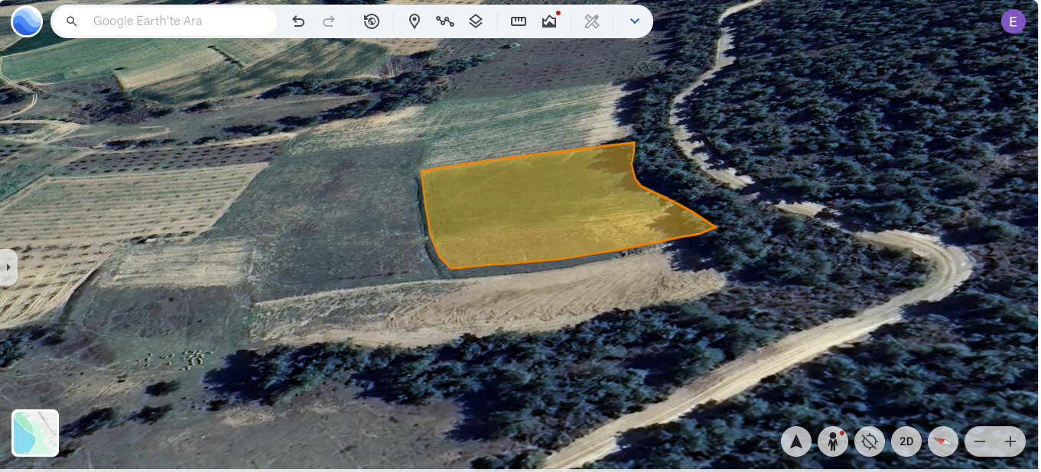Screen dimensions: 1041x472
Task: Click the grayed-out design tools icon
Action: 591,21
